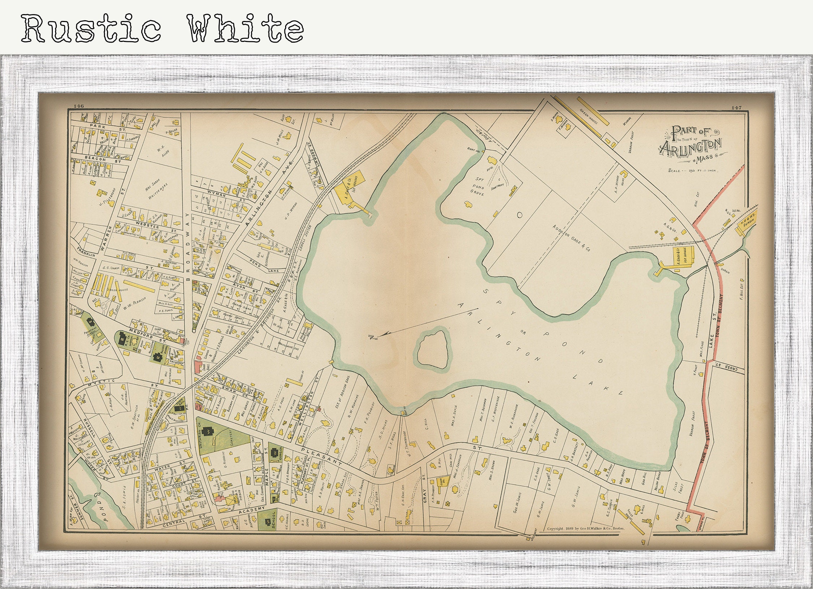The image size is (813, 589).
Task: Click the 'Copyright 1889 by Geo H. Walker' line
Action: (x=585, y=528)
